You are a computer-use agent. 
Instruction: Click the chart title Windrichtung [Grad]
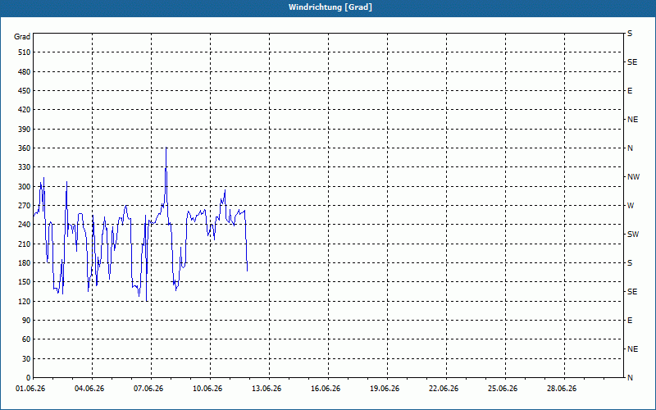click(330, 7)
